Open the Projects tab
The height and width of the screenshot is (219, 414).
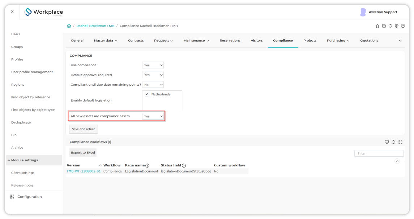[x=310, y=40]
